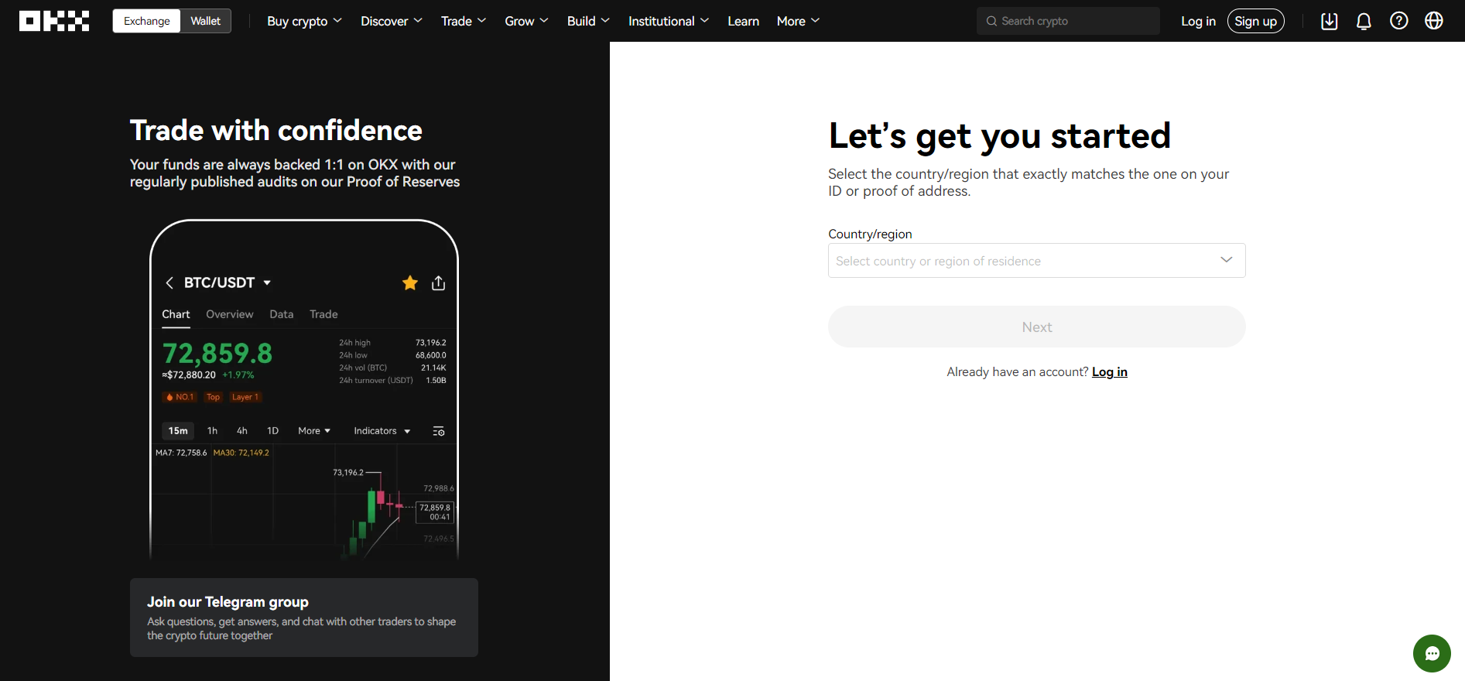Open the Join our Telegram group card

(x=304, y=618)
